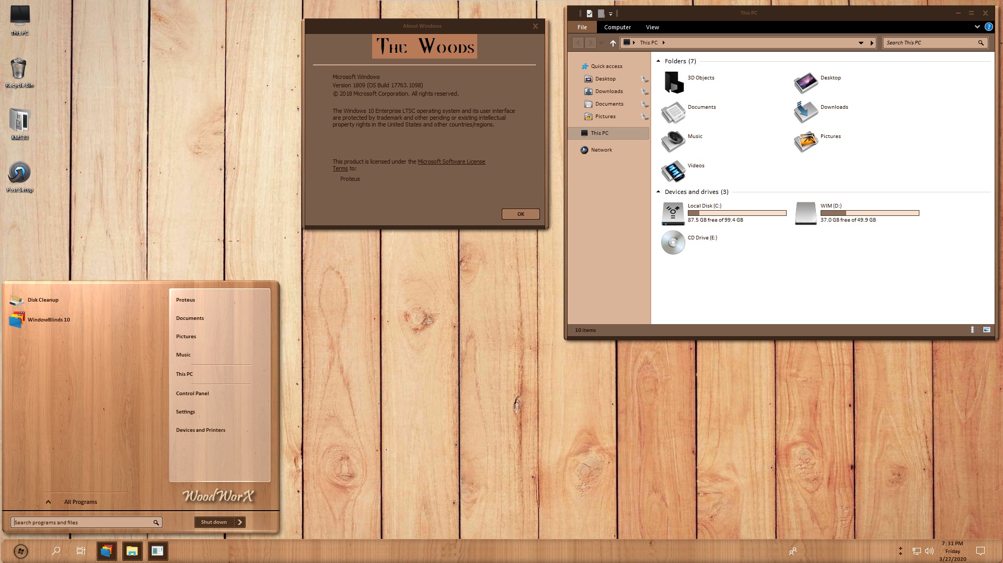The height and width of the screenshot is (563, 1003).
Task: Open the Music folder in This PC
Action: point(683,141)
